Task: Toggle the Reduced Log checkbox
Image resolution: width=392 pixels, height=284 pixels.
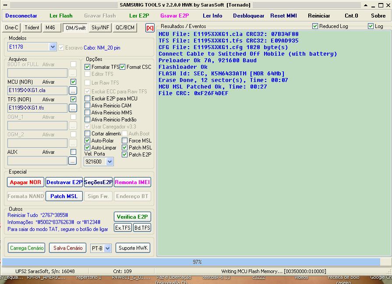Action: [315, 26]
